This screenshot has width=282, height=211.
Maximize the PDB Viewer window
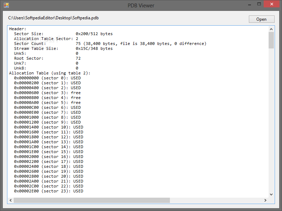tap(259, 4)
